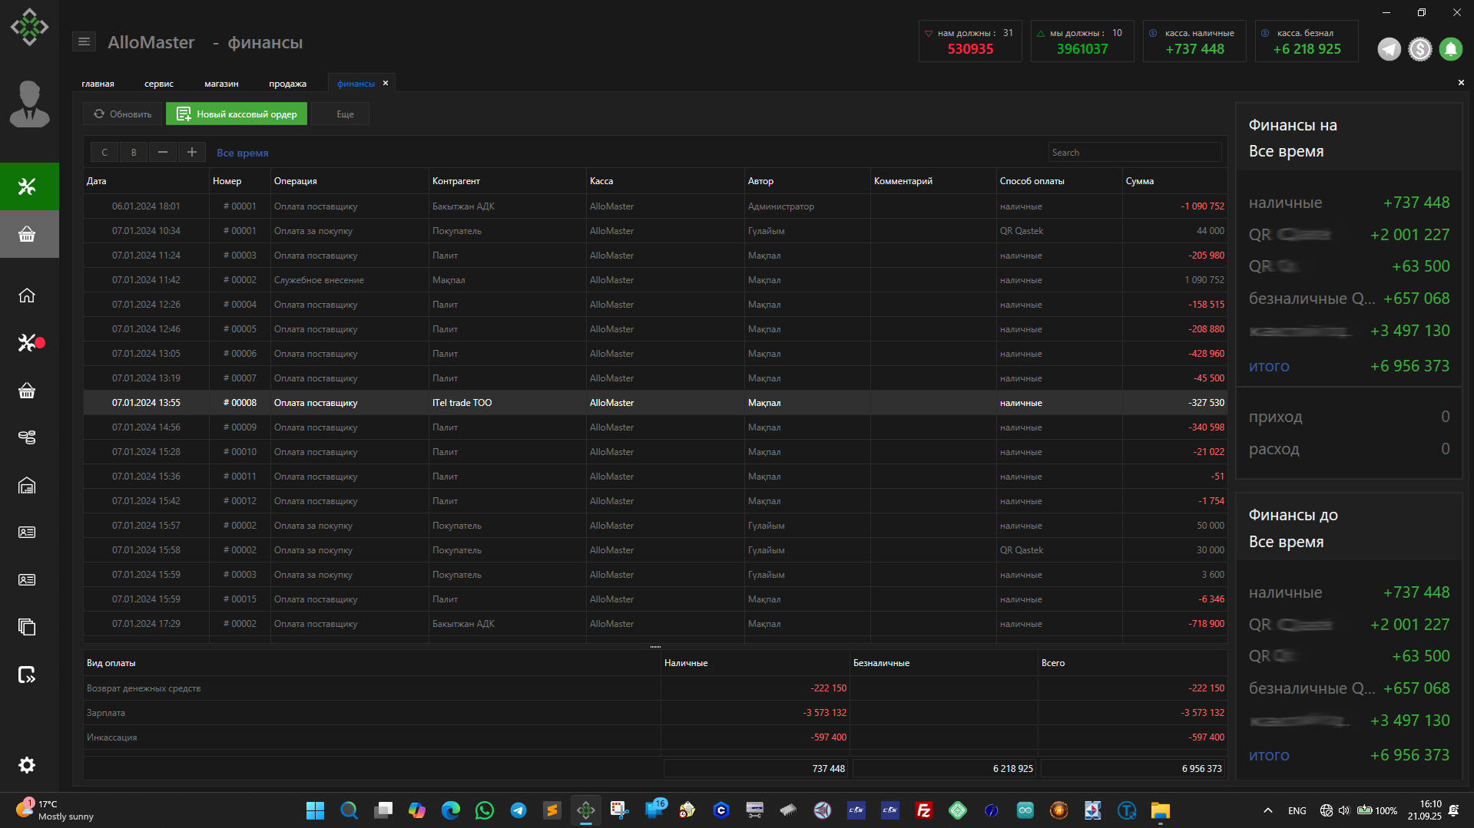Click the Telegram icon in the header
This screenshot has height=828, width=1474.
tap(1389, 49)
